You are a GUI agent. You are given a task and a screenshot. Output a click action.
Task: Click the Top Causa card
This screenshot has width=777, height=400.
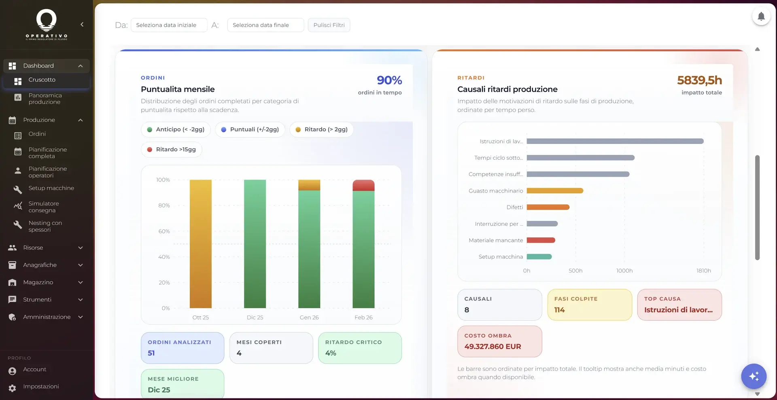click(679, 305)
